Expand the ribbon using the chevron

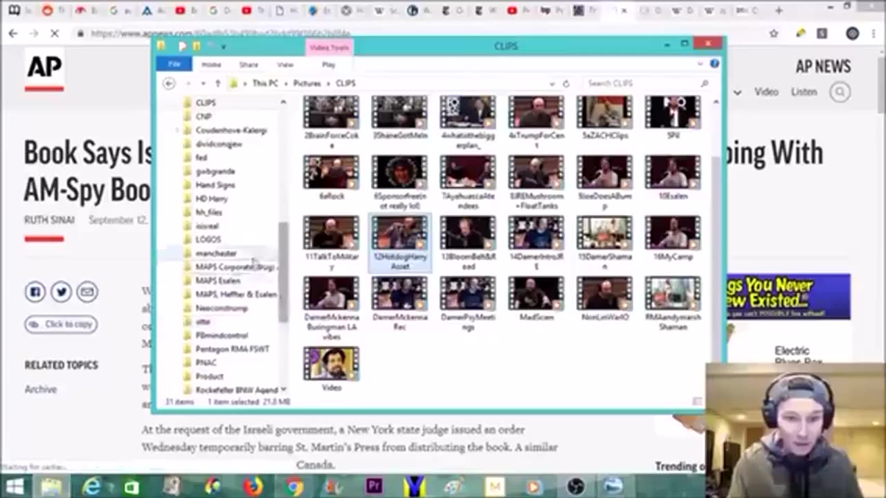pos(700,64)
